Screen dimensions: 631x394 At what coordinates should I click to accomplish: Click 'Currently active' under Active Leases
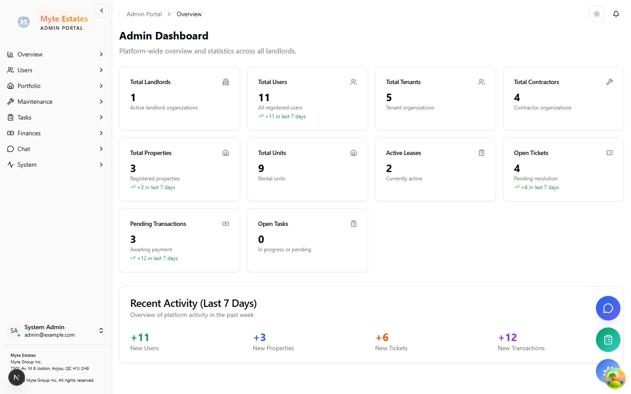(404, 179)
